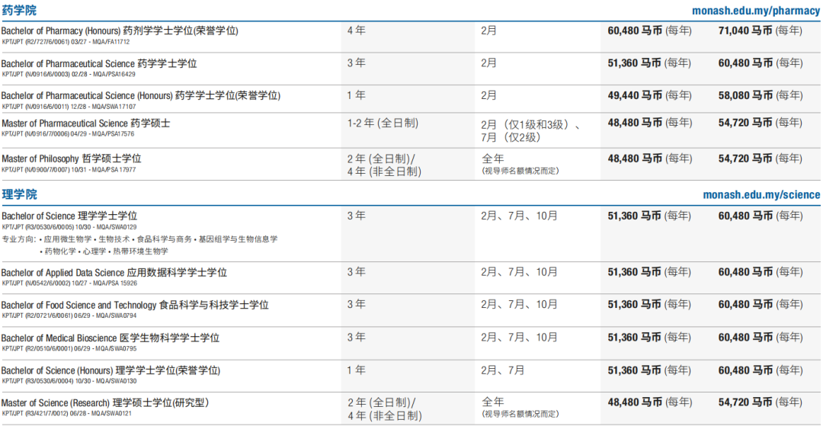The height and width of the screenshot is (426, 823).
Task: Click the 7月（仅2级）intake text
Action: coord(511,138)
